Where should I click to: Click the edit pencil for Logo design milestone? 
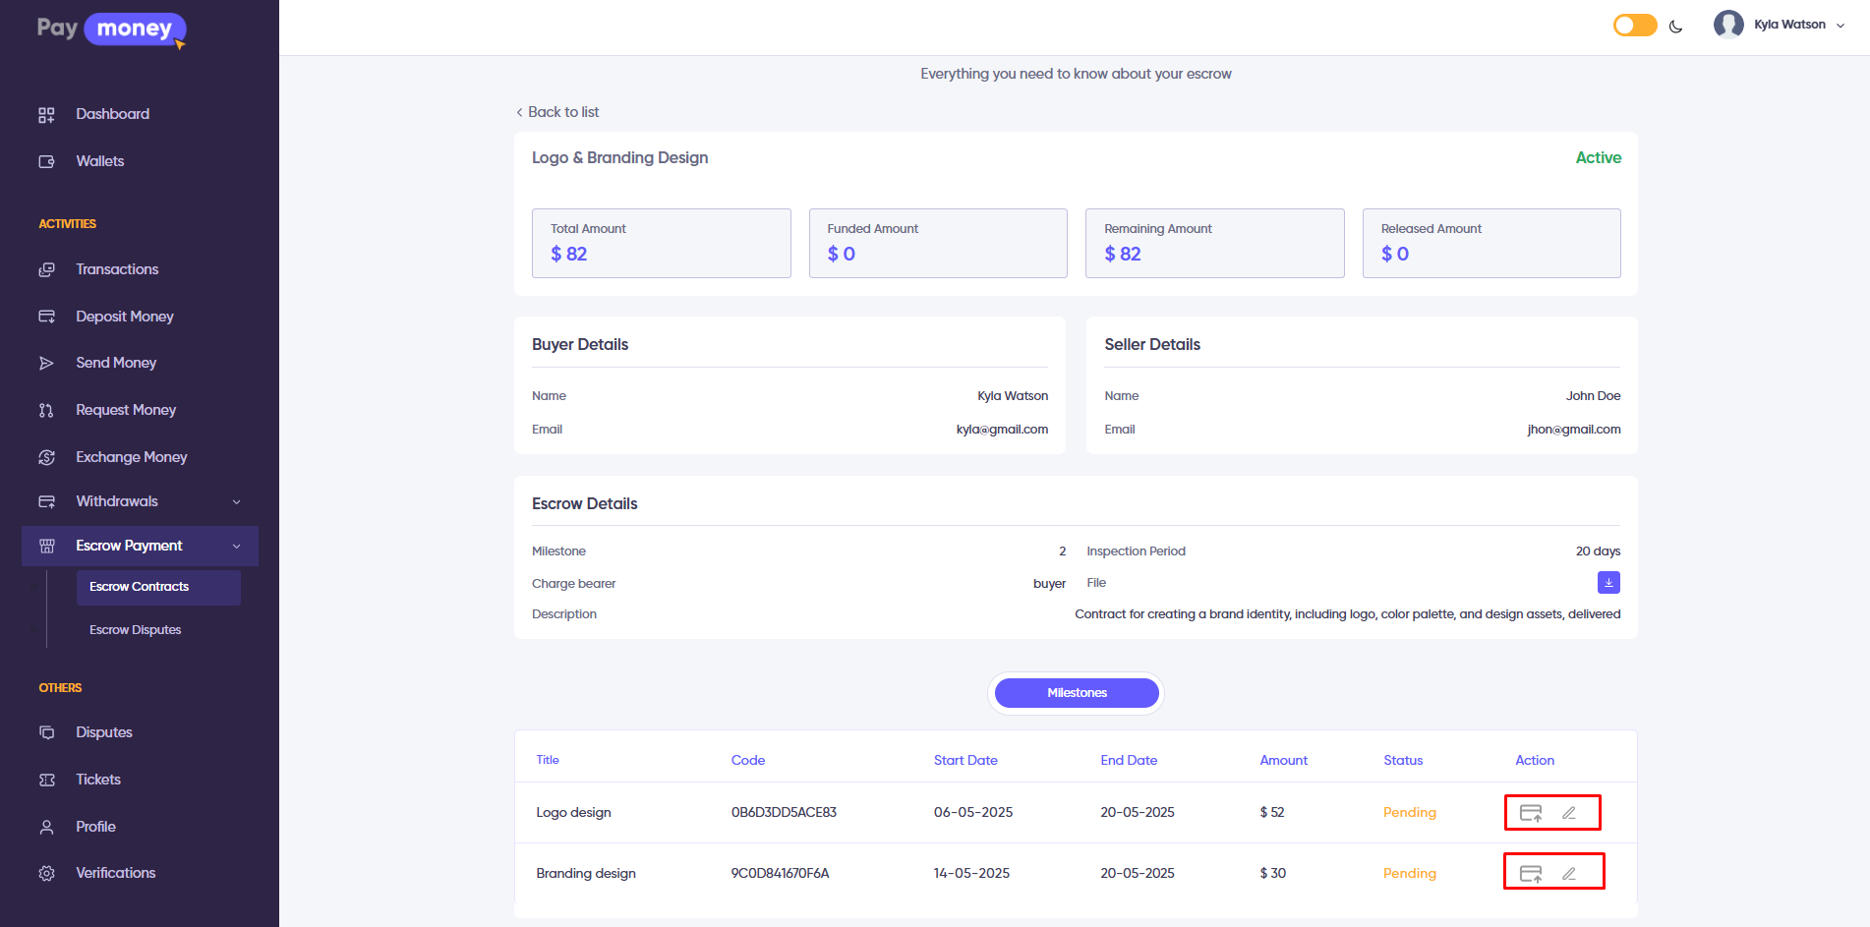pos(1569,813)
